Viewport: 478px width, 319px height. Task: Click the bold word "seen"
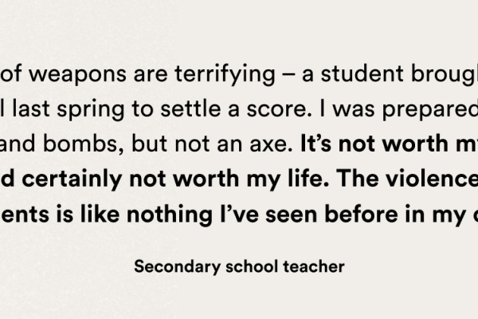tap(291, 216)
